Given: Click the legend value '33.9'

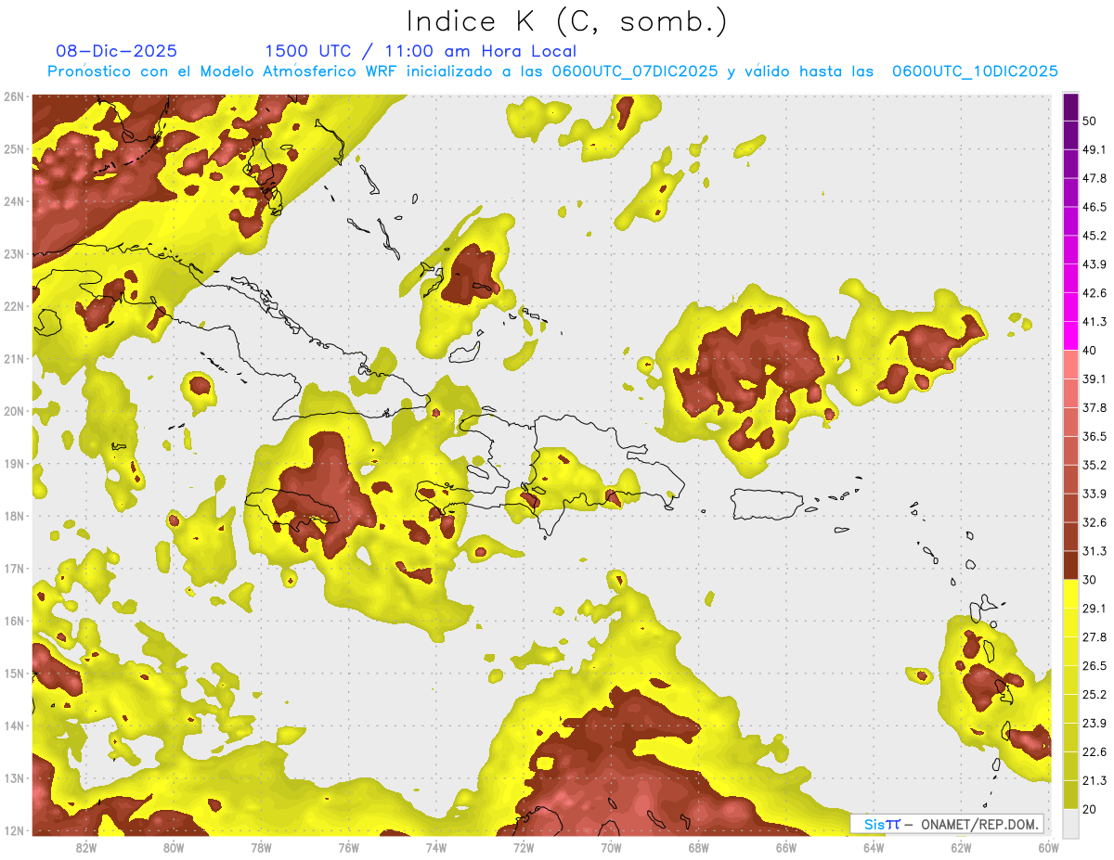Looking at the screenshot, I should click(1095, 494).
